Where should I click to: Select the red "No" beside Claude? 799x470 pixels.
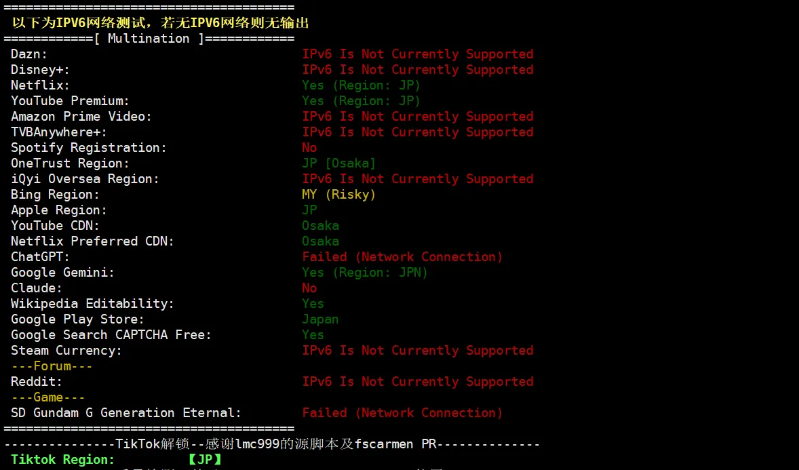coord(309,288)
